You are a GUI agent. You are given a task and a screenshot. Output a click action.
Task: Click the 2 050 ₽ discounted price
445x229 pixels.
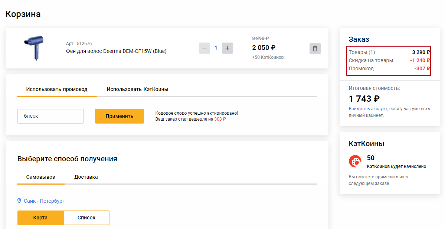pos(264,48)
